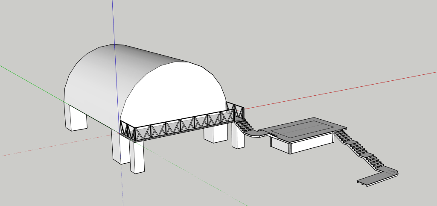This screenshot has width=437, height=206.
Task: Click the dotted red axis line
Action: pyautogui.click(x=43, y=148)
